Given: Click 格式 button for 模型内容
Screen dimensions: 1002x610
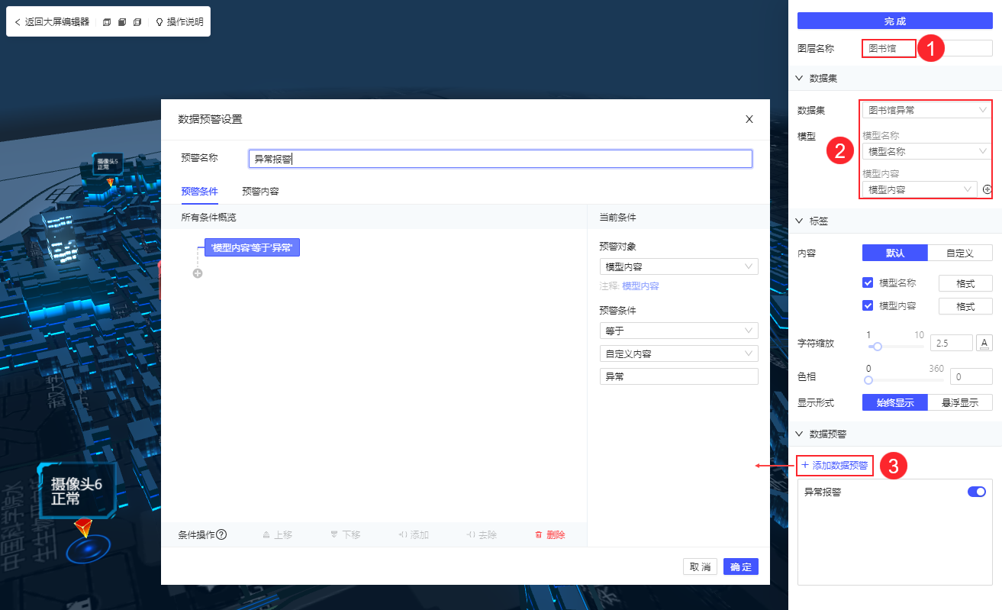Looking at the screenshot, I should click(x=965, y=306).
